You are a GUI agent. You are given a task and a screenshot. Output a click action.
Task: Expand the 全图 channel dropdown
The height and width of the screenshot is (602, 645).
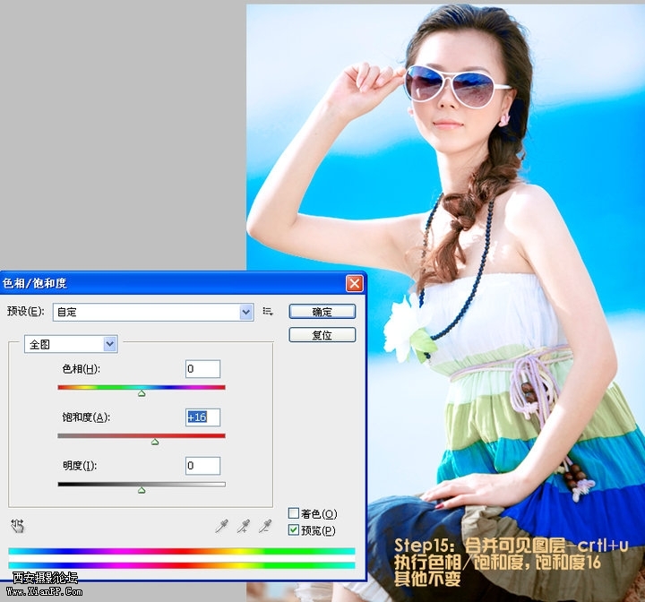click(x=110, y=343)
